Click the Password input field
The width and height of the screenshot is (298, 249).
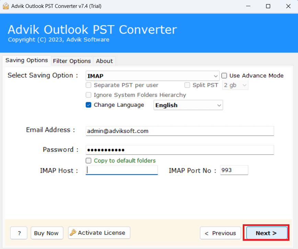(x=180, y=150)
